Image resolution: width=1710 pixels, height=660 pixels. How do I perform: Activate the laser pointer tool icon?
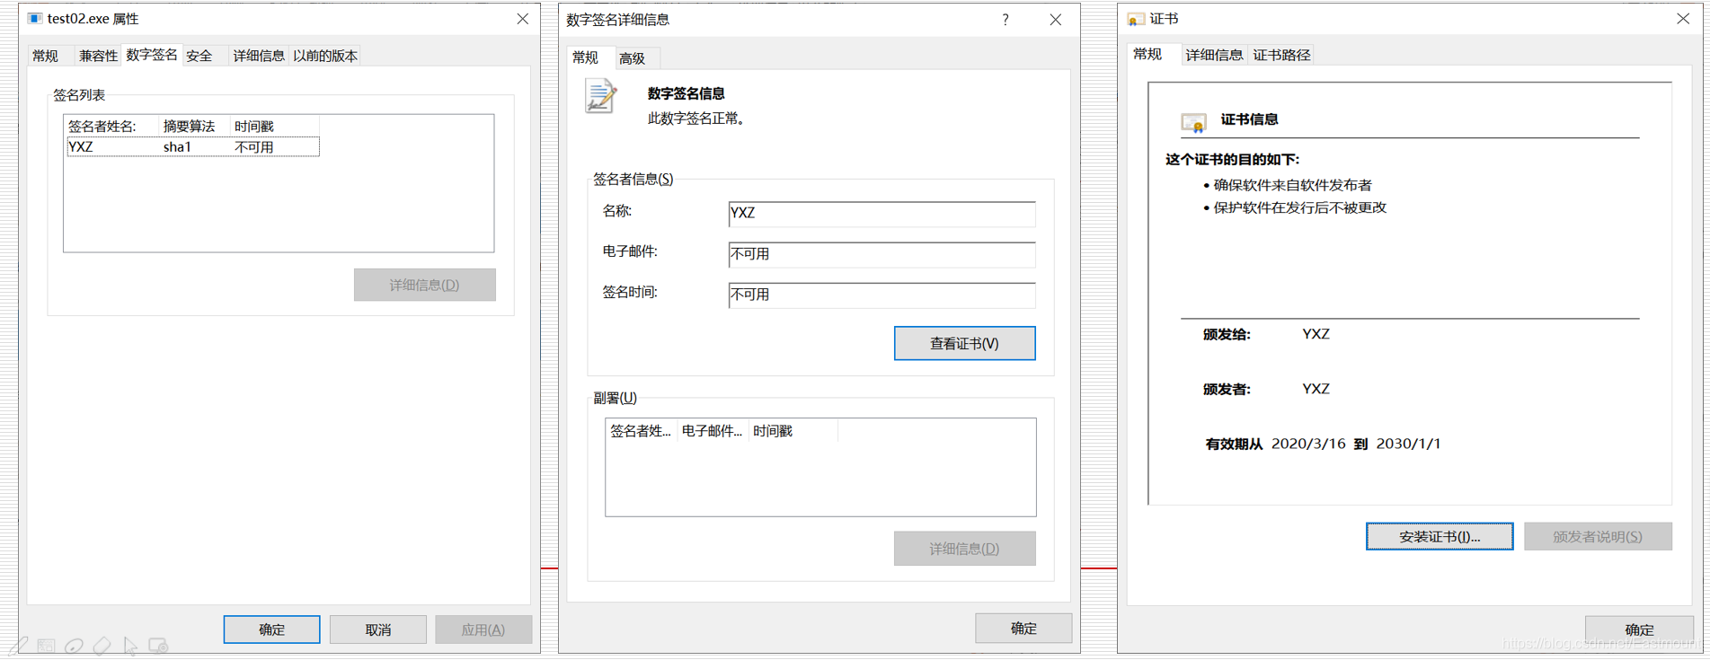pyautogui.click(x=75, y=646)
